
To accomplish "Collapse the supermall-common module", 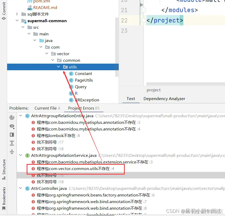I will pyautogui.click(x=17, y=21).
